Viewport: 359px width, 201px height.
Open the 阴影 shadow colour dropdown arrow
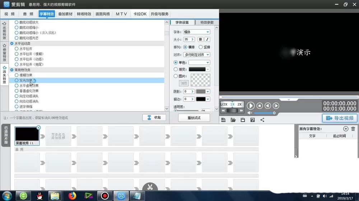coord(208,92)
